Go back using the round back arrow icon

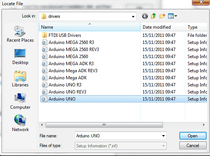tap(145, 16)
